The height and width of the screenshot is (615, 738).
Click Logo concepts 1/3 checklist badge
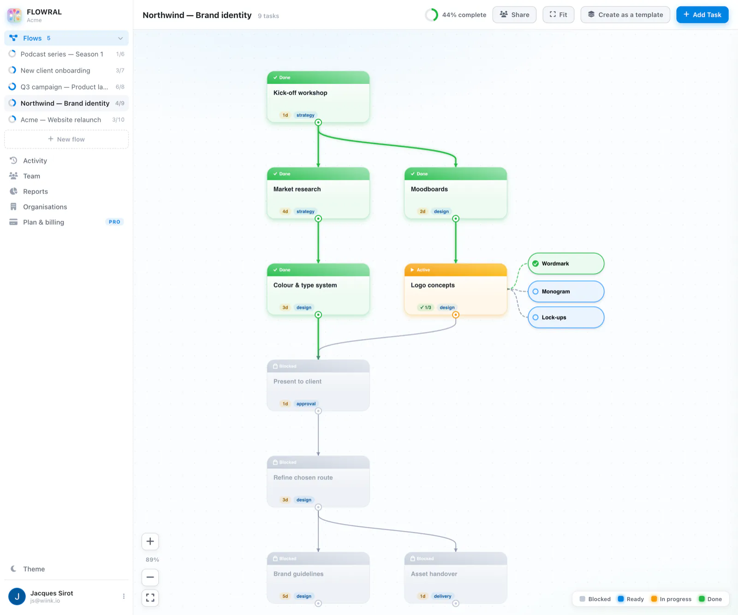[x=425, y=307]
